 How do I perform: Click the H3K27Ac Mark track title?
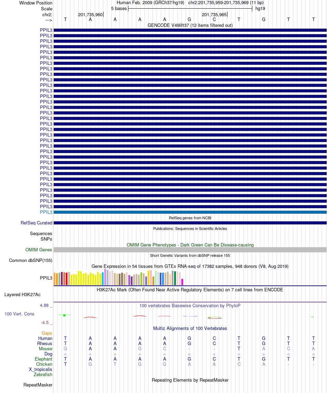[190, 290]
